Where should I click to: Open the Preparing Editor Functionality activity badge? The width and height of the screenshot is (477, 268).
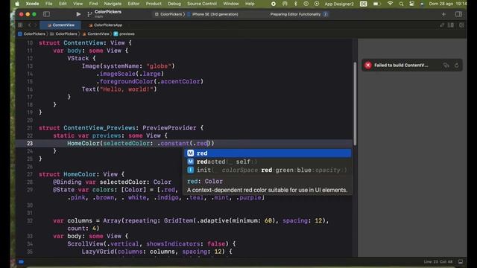click(x=325, y=14)
